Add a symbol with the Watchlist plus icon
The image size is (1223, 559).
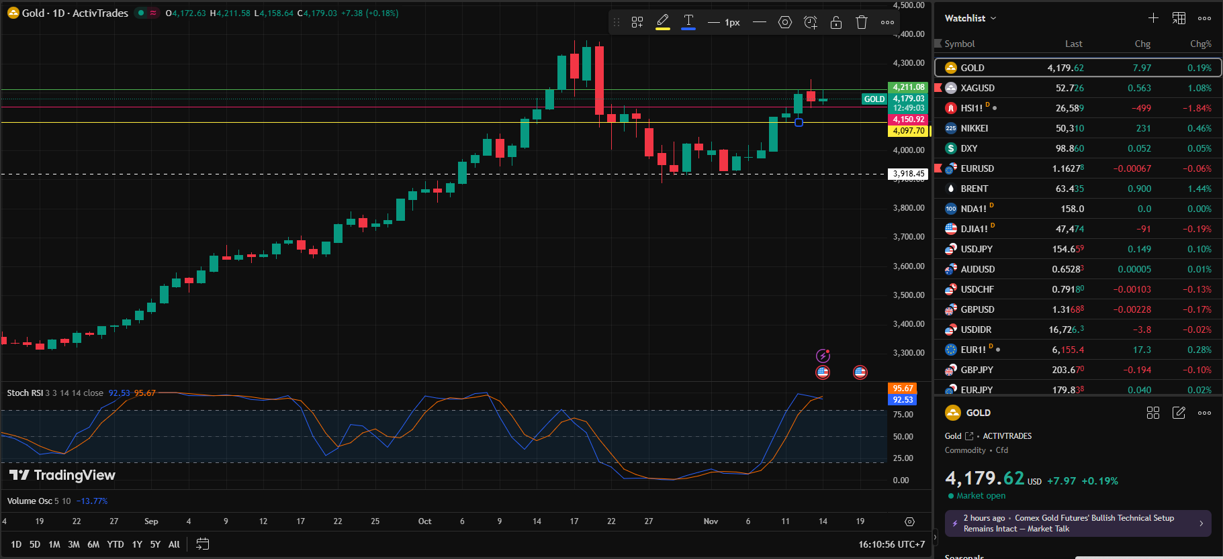pyautogui.click(x=1153, y=18)
